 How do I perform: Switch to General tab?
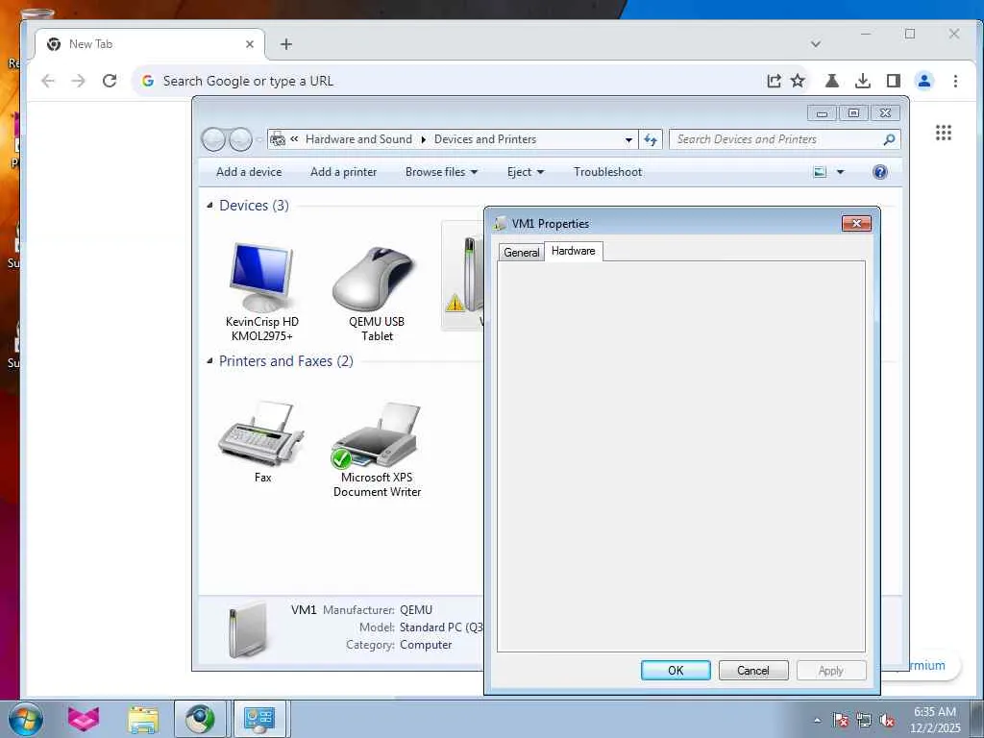pos(521,253)
